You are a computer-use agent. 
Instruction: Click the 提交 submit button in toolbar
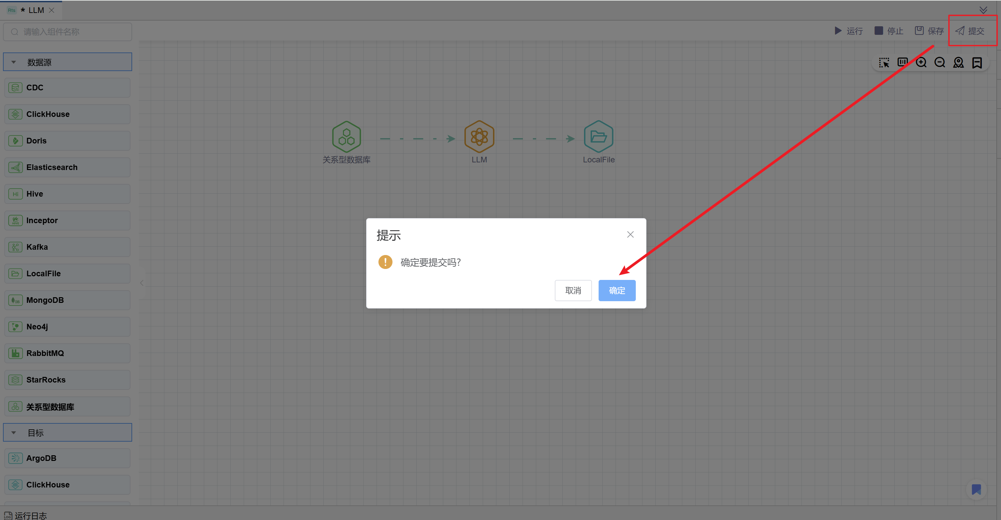click(970, 31)
